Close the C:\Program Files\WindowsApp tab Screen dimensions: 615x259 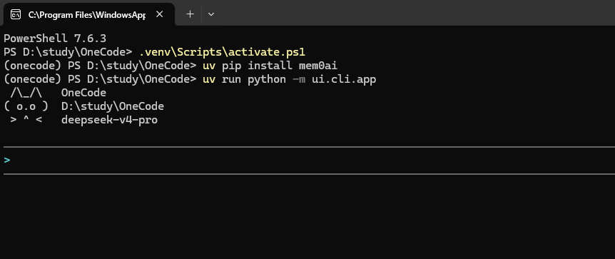(x=159, y=14)
